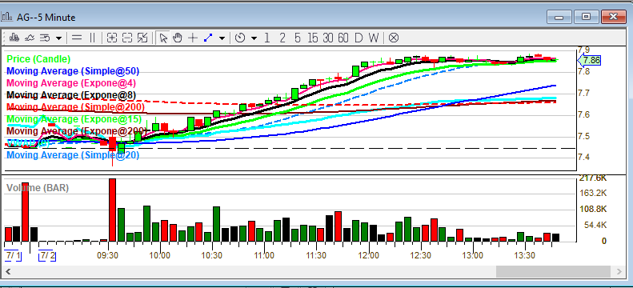Click the line study indicator icon
The image size is (633, 288).
pos(30,38)
